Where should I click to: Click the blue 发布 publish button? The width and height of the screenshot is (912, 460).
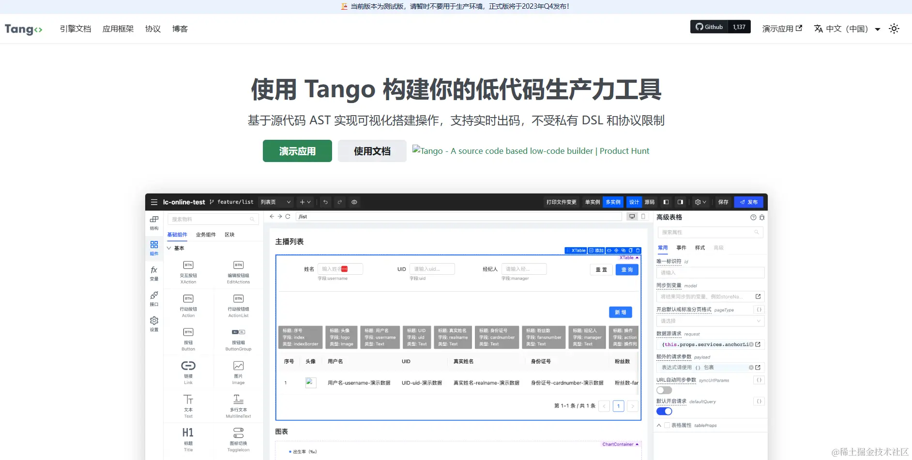point(748,202)
